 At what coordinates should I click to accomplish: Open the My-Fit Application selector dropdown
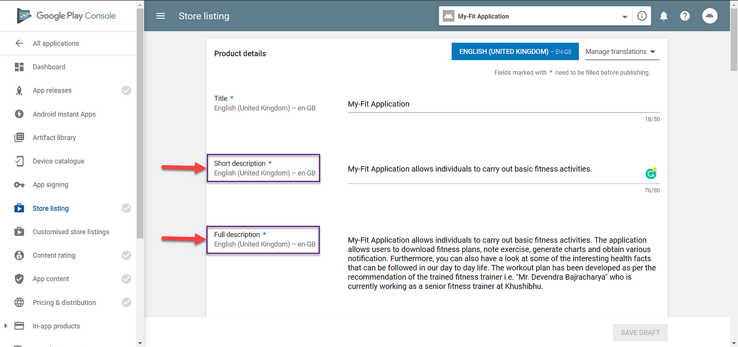(625, 16)
